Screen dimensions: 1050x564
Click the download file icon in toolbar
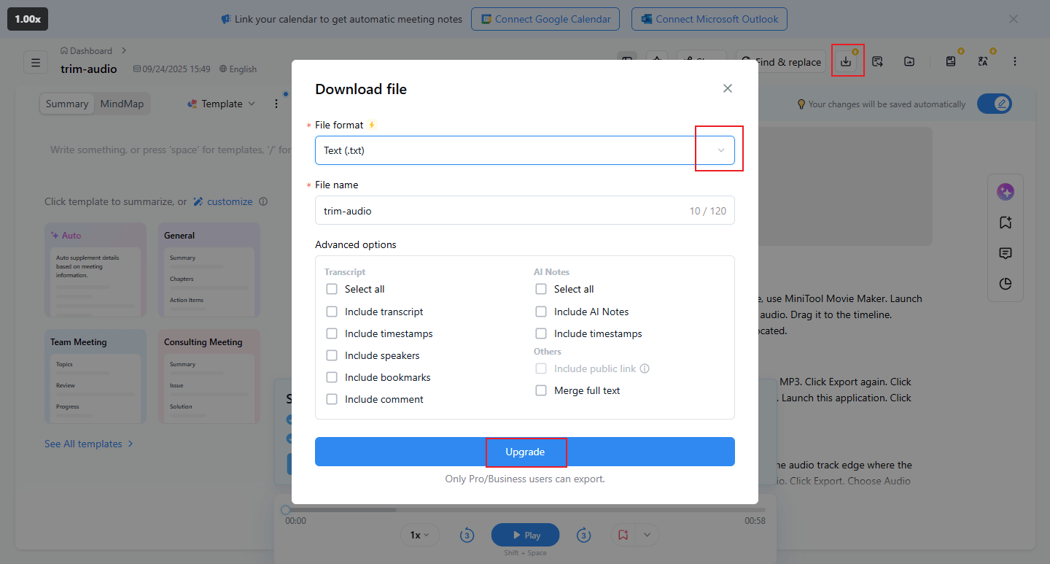click(x=846, y=62)
